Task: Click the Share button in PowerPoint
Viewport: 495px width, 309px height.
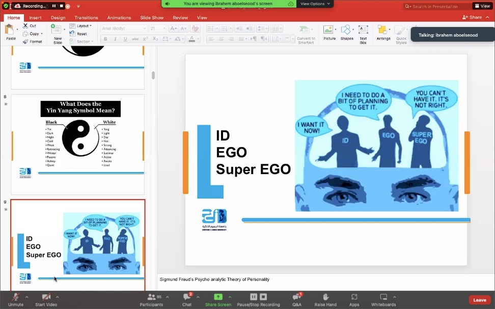Action: pos(472,17)
